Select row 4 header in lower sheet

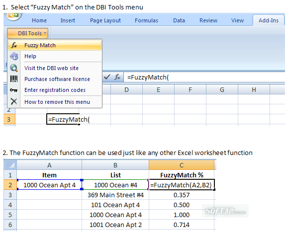[10, 205]
